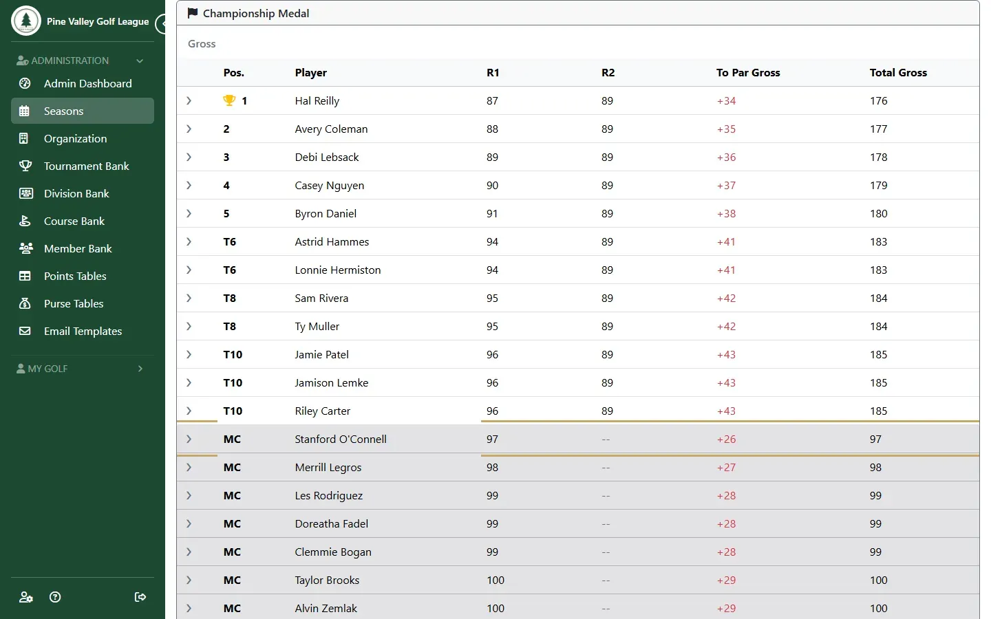This screenshot has height=619, width=991.
Task: Click the Championship Medal heading
Action: 256,13
